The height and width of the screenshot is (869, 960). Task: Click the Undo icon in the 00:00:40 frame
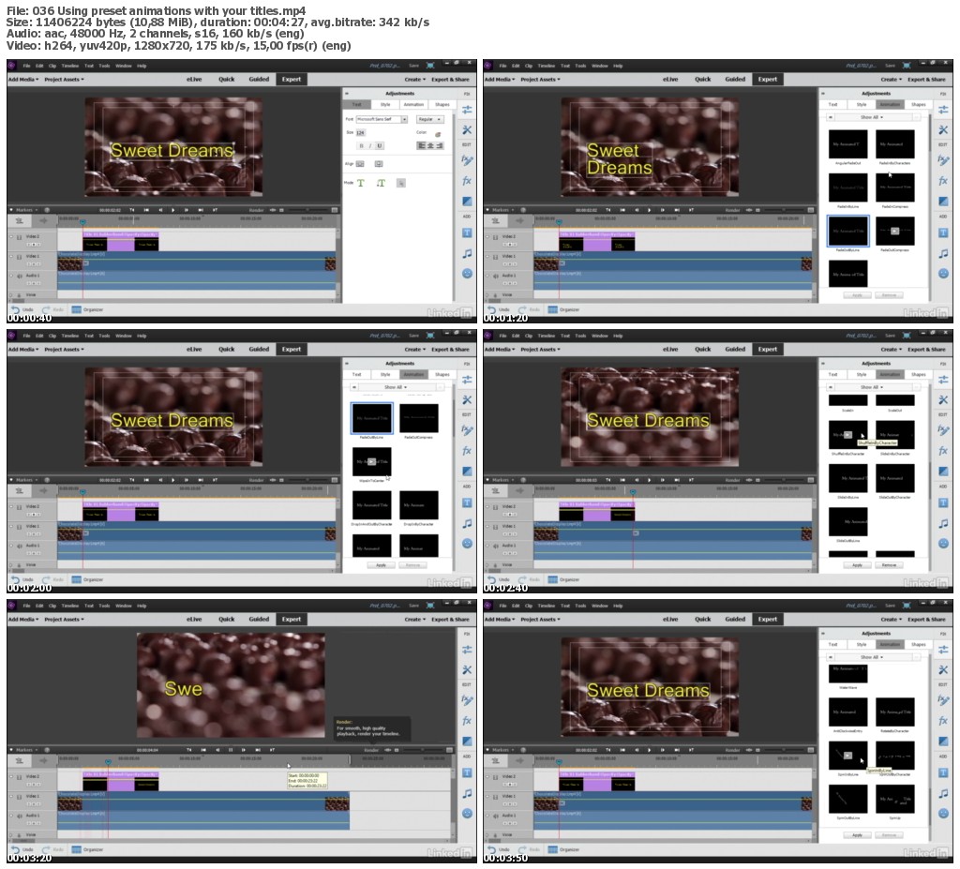pos(17,310)
